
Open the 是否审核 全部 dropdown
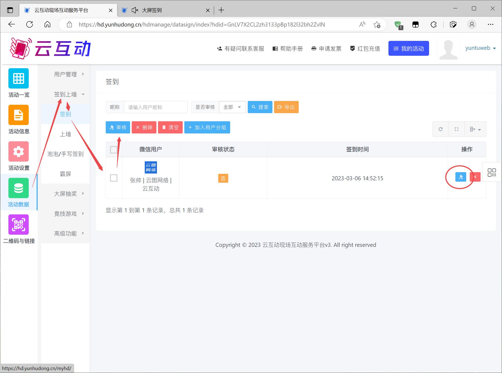[232, 107]
